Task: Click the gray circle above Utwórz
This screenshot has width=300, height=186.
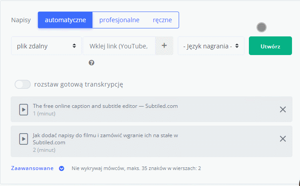Action: click(262, 28)
